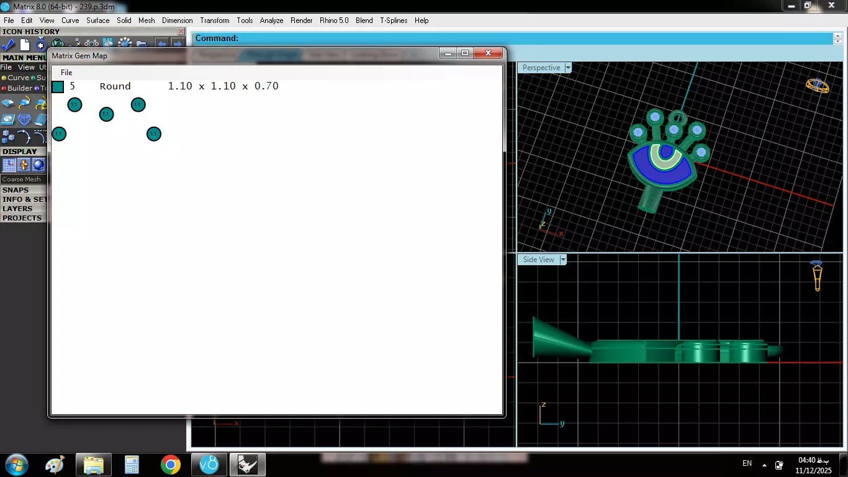Toggle the orange gumball icon under Display

pos(24,165)
